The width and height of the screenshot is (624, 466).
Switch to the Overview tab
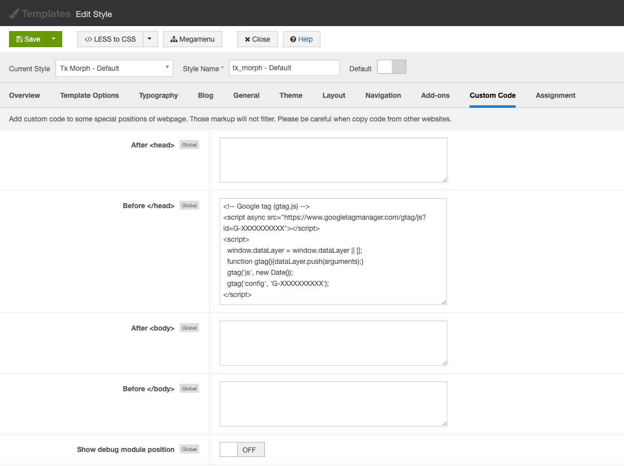(25, 95)
